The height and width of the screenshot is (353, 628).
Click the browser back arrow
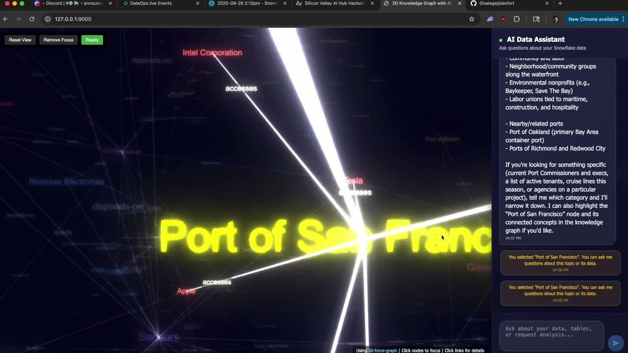(x=5, y=19)
